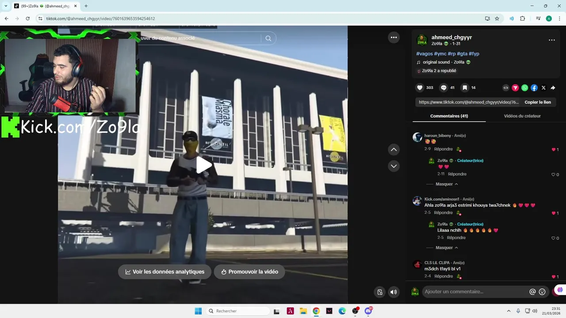Open Voir les données analytiques
Viewport: 566px width, 318px height.
click(165, 272)
